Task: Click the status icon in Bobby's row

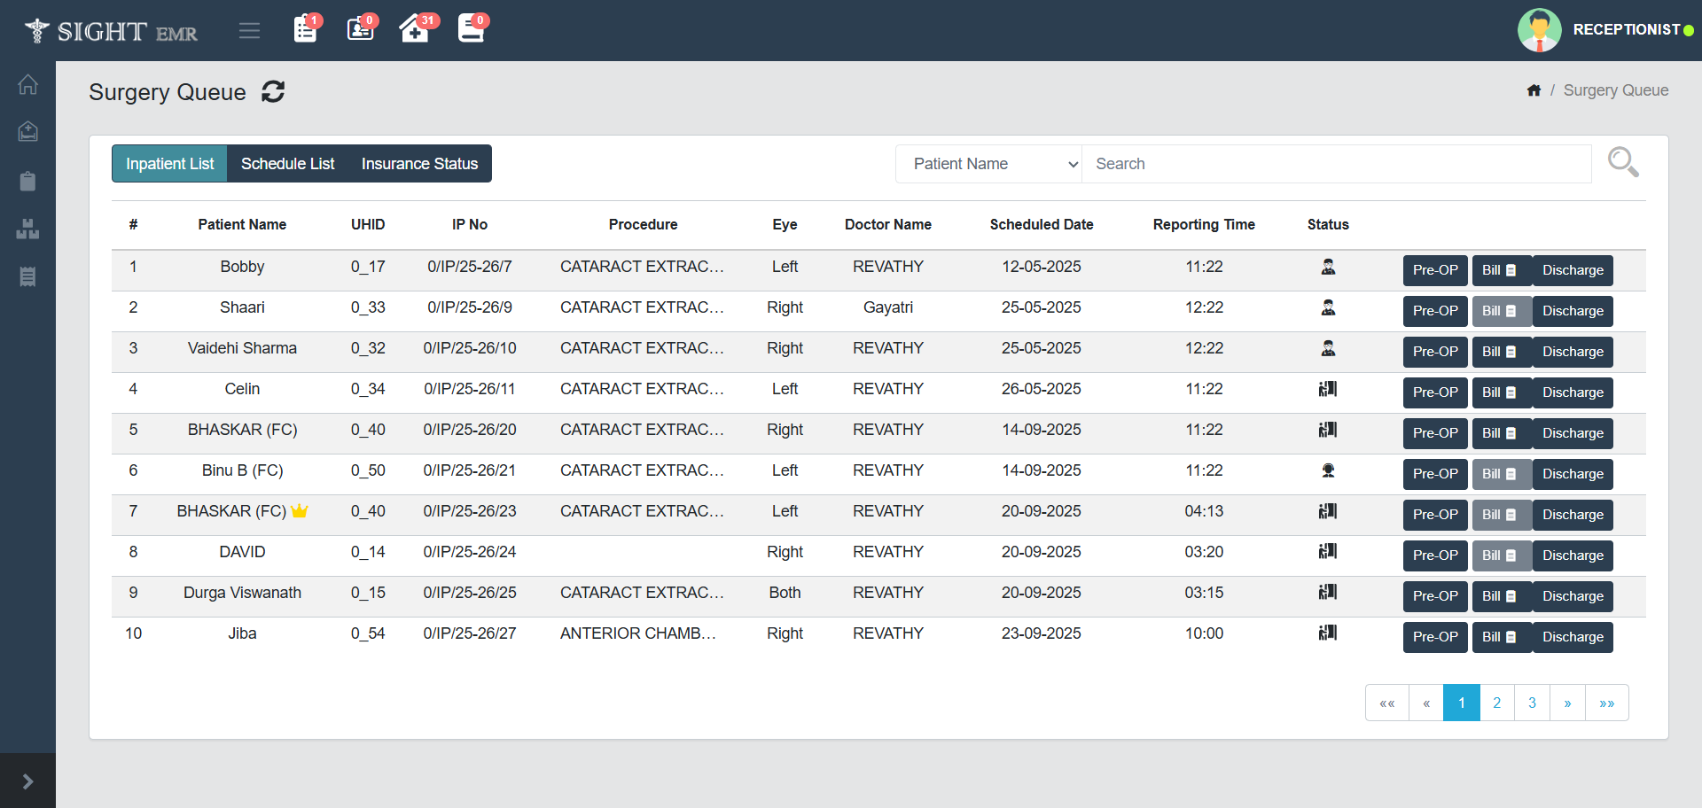Action: coord(1327,267)
